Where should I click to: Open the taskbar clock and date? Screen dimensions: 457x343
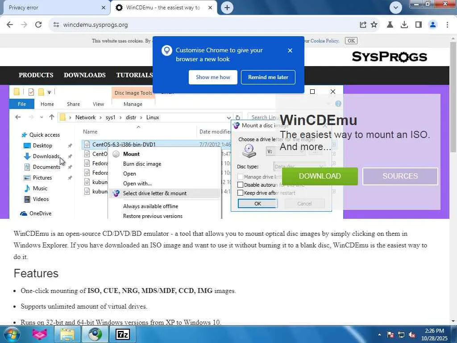click(x=434, y=335)
